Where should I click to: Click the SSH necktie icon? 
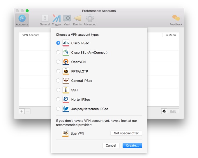coord(66,90)
